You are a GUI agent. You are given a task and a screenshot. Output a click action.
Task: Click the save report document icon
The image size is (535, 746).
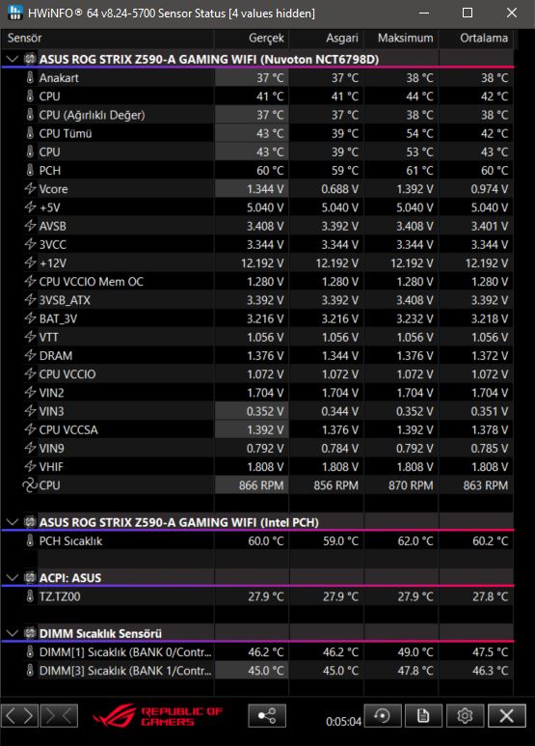423,716
